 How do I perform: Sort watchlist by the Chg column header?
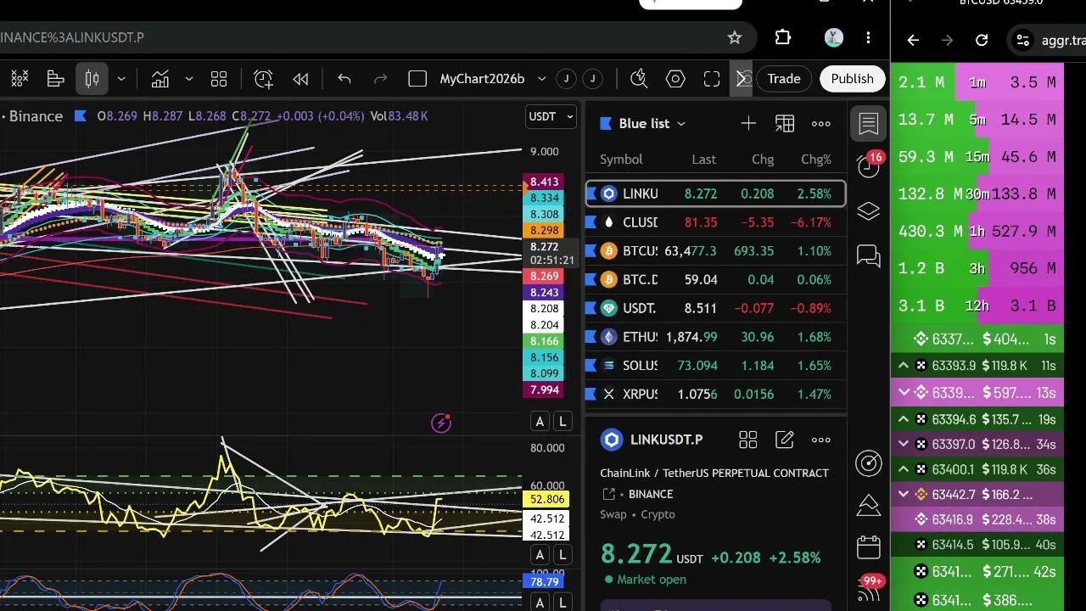pos(763,160)
